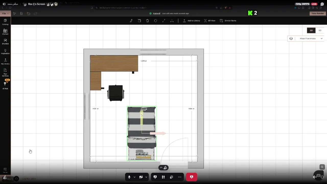This screenshot has height=184, width=327.
Task: Click the speaker volume icon at top left
Action: (4, 4)
